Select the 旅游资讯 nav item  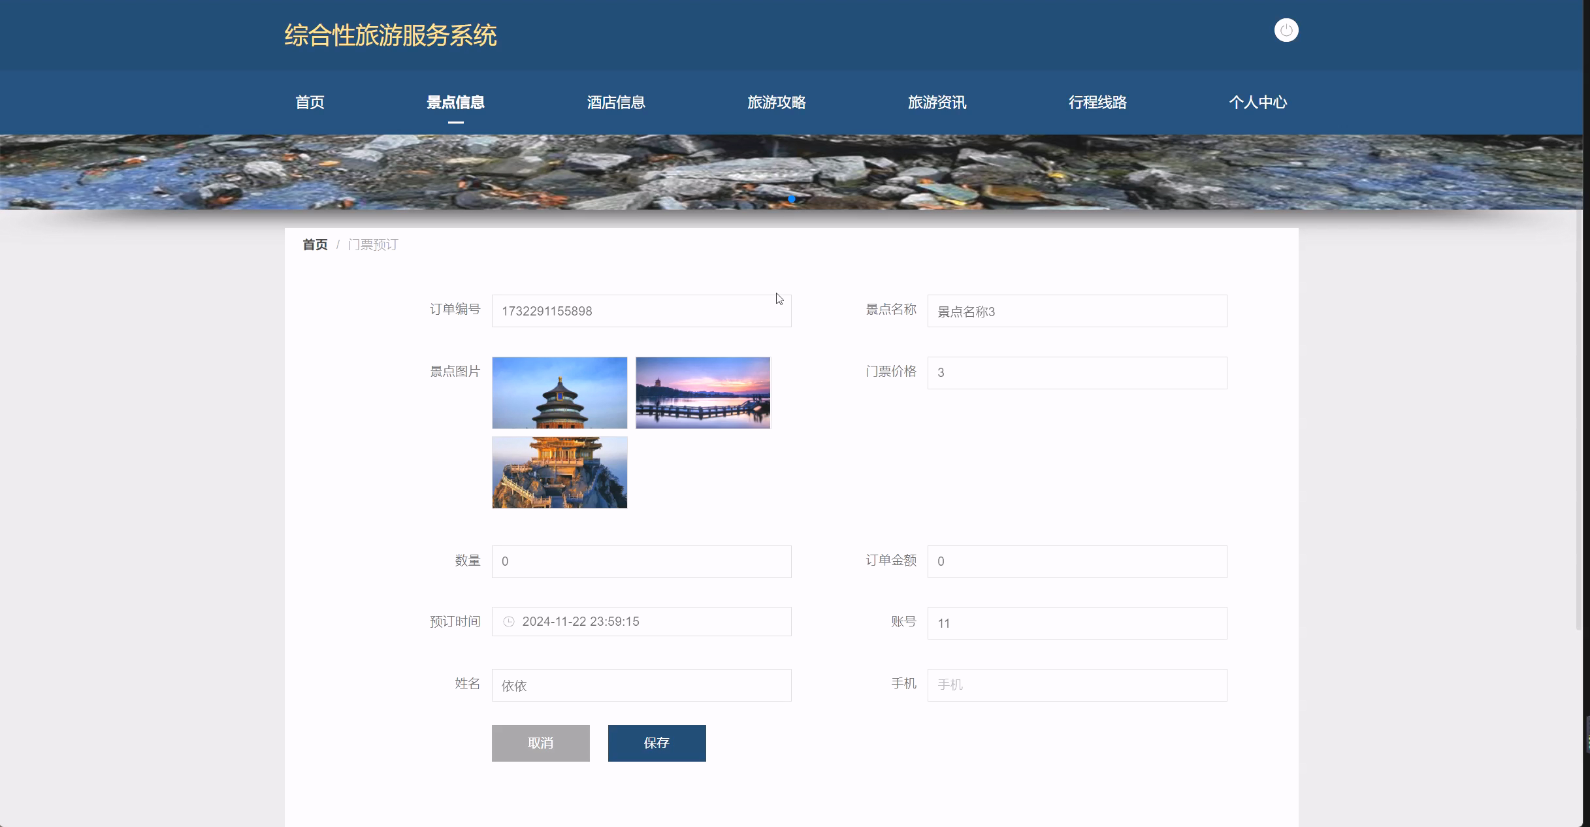937,103
